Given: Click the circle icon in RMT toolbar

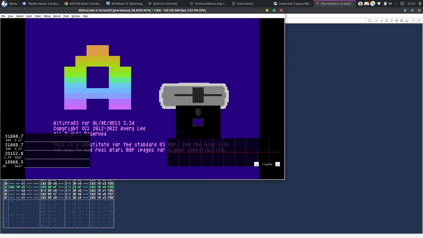Looking at the screenshot, I should click(370, 20).
